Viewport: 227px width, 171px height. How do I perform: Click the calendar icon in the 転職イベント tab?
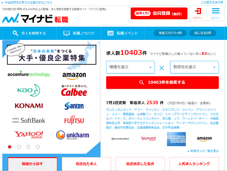[x=110, y=33]
